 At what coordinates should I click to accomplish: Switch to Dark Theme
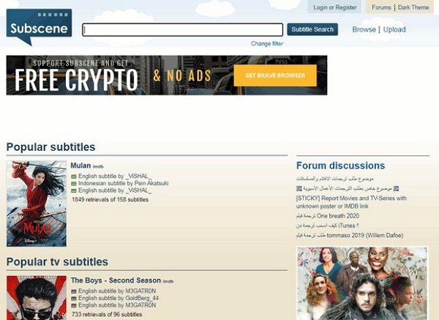tap(413, 7)
